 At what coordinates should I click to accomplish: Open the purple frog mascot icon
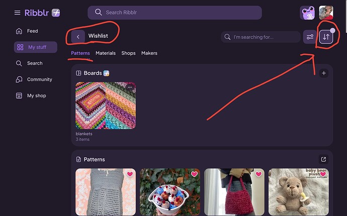pos(307,13)
